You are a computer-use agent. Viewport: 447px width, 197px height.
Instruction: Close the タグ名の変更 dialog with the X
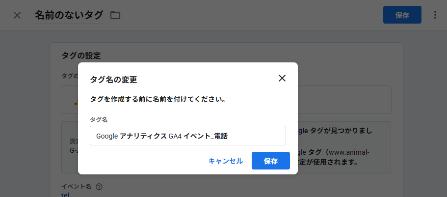[x=282, y=78]
